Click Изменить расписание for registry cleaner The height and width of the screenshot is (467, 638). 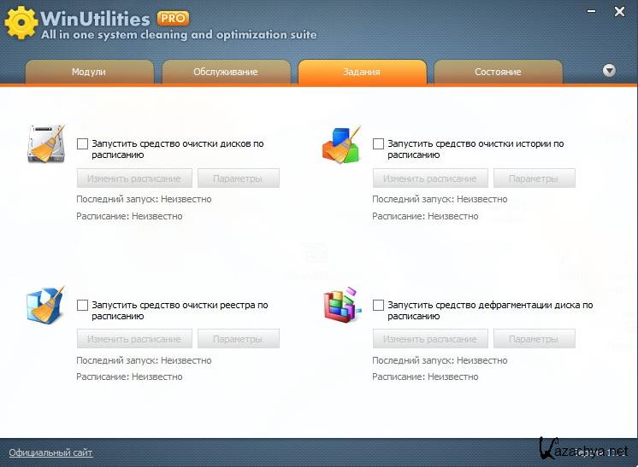click(134, 339)
